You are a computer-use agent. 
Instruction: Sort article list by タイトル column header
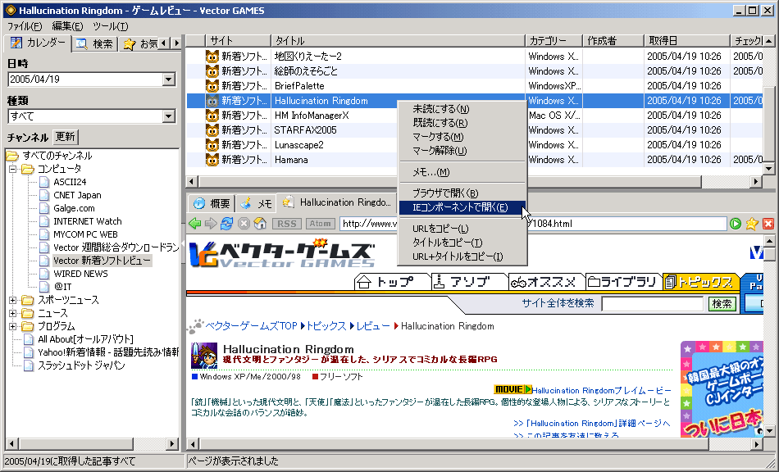point(398,41)
